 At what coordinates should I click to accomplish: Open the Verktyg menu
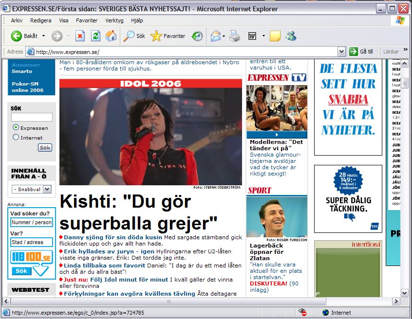tap(114, 20)
